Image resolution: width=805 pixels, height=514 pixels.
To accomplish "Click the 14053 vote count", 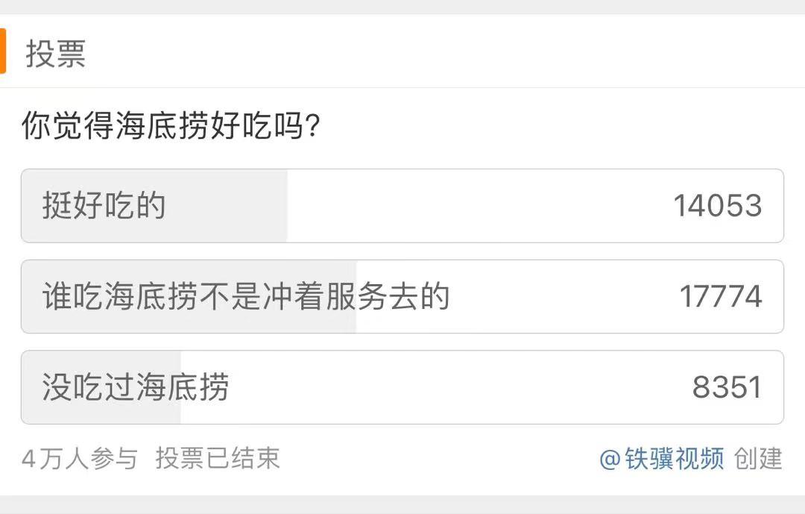I will click(x=717, y=206).
